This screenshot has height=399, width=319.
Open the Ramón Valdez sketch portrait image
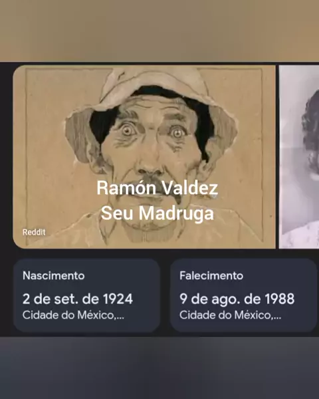[x=144, y=157]
